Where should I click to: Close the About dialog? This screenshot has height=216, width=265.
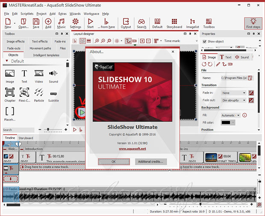[x=173, y=52]
